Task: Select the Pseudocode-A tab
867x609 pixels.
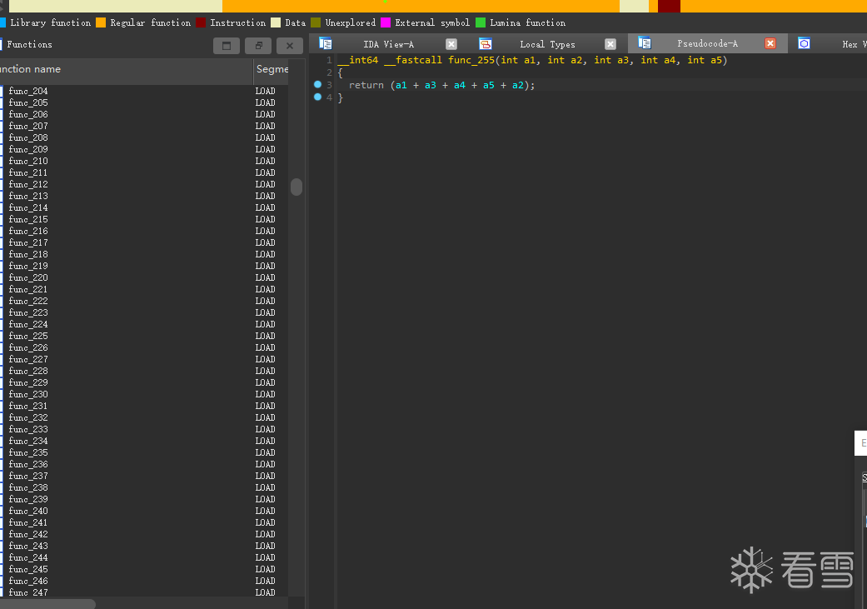Action: [707, 43]
